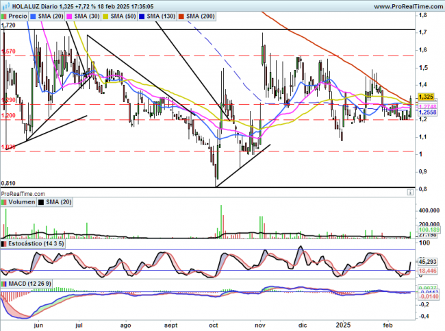Open the www.ProRealTime.com link at top right
The width and height of the screenshot is (445, 331).
point(402,5)
